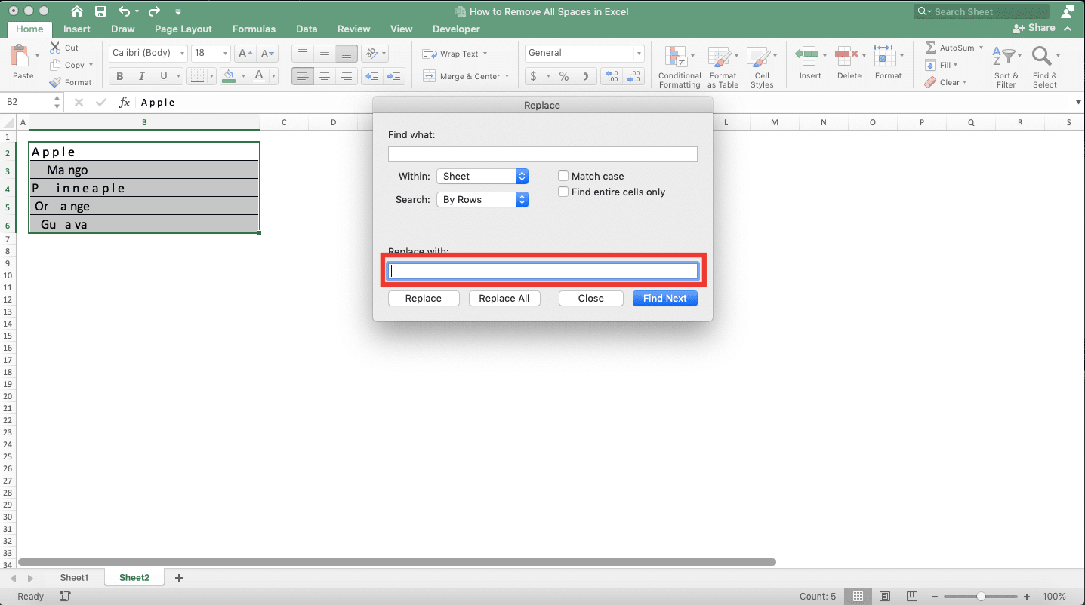The width and height of the screenshot is (1085, 605).
Task: Expand the Merge & Center dropdown arrow
Action: (x=507, y=76)
